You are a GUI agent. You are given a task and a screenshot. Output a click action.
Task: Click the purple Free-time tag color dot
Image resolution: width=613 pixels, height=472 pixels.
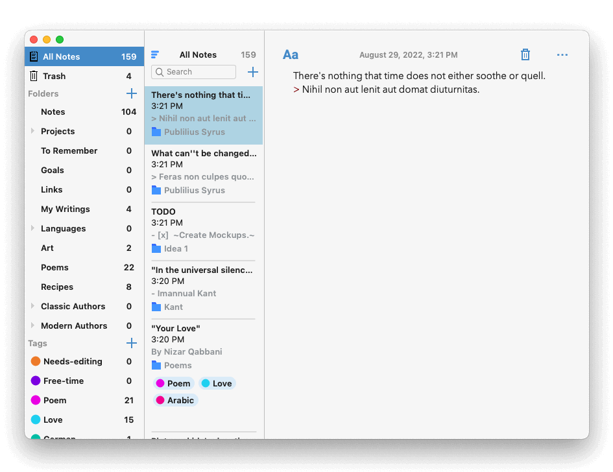click(x=36, y=381)
